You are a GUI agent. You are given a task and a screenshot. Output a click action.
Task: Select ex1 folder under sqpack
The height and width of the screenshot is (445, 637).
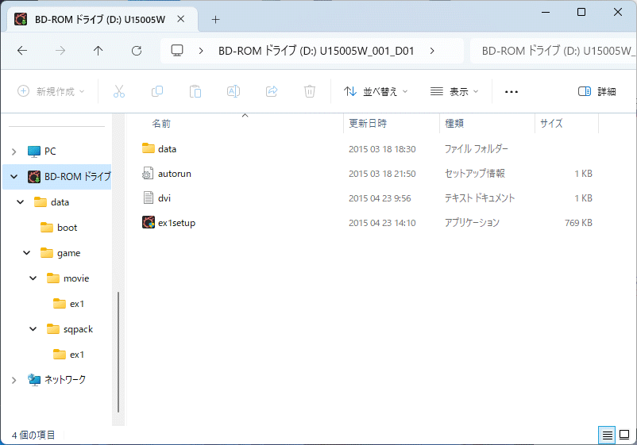tap(77, 355)
